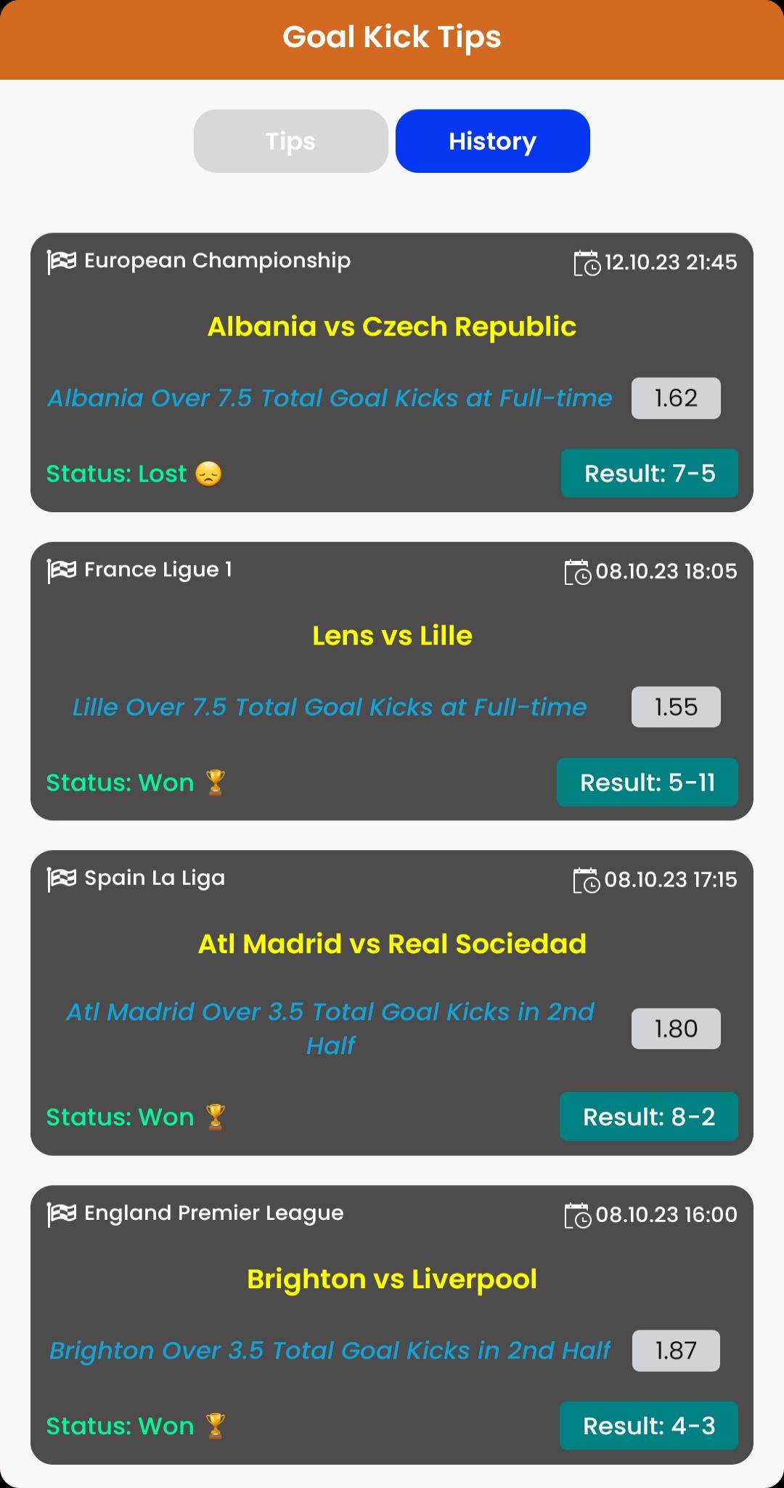Click the Result: 7-5 button
The height and width of the screenshot is (1488, 784).
pyautogui.click(x=650, y=473)
